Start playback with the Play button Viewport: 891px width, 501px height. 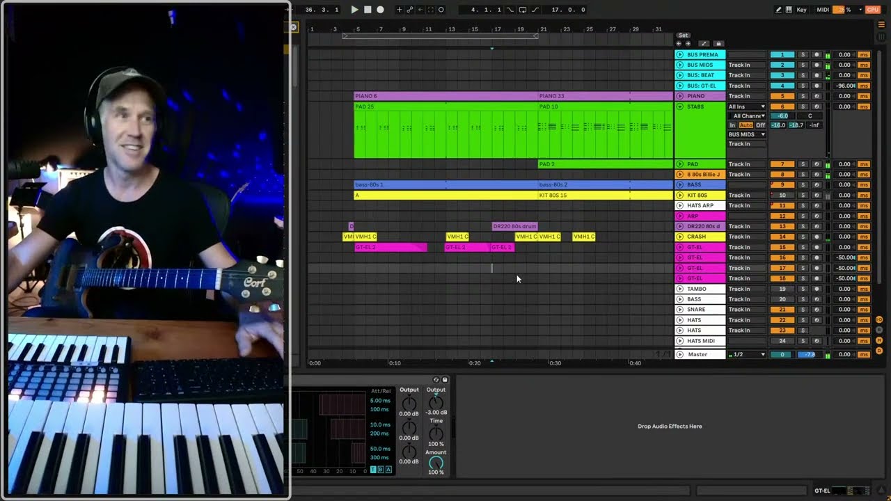coord(355,10)
